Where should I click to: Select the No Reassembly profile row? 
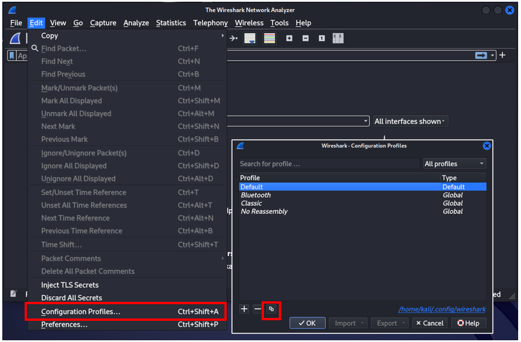point(362,211)
